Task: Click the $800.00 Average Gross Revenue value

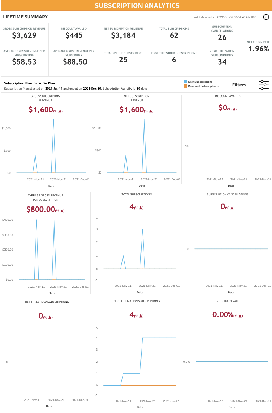Action: click(x=40, y=209)
